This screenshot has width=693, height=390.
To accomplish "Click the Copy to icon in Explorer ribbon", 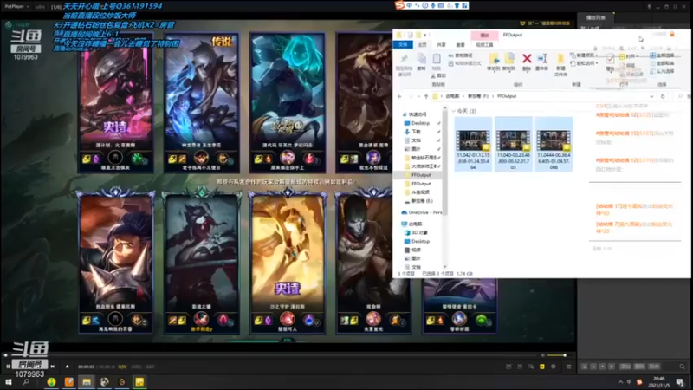I will [509, 59].
